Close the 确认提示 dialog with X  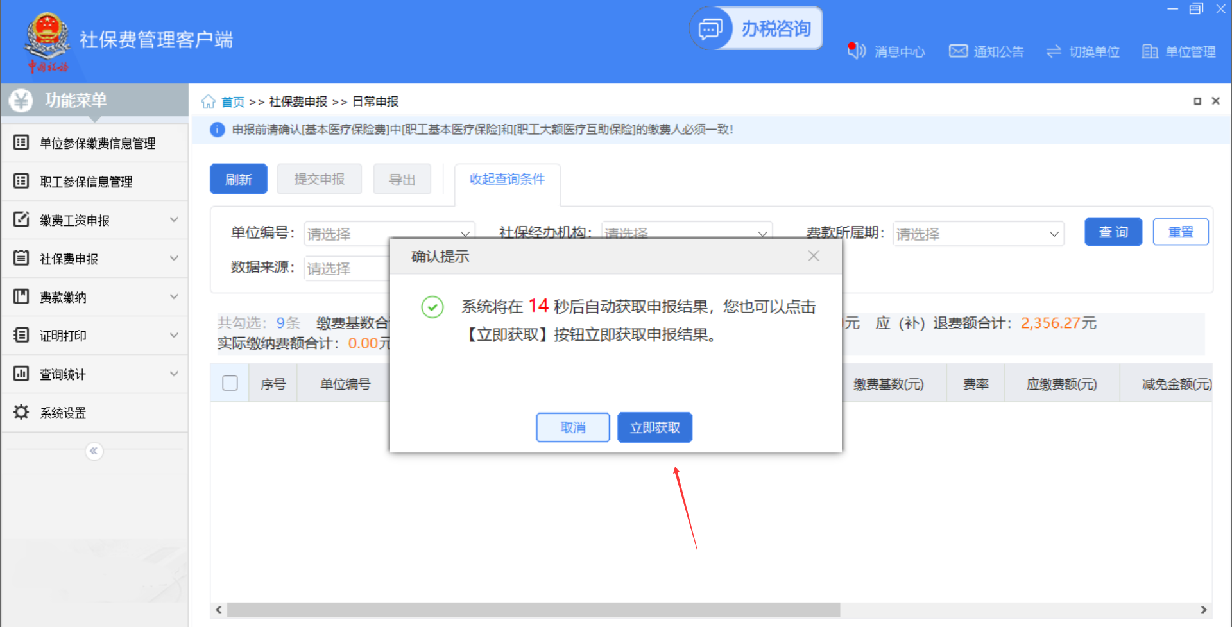[814, 256]
